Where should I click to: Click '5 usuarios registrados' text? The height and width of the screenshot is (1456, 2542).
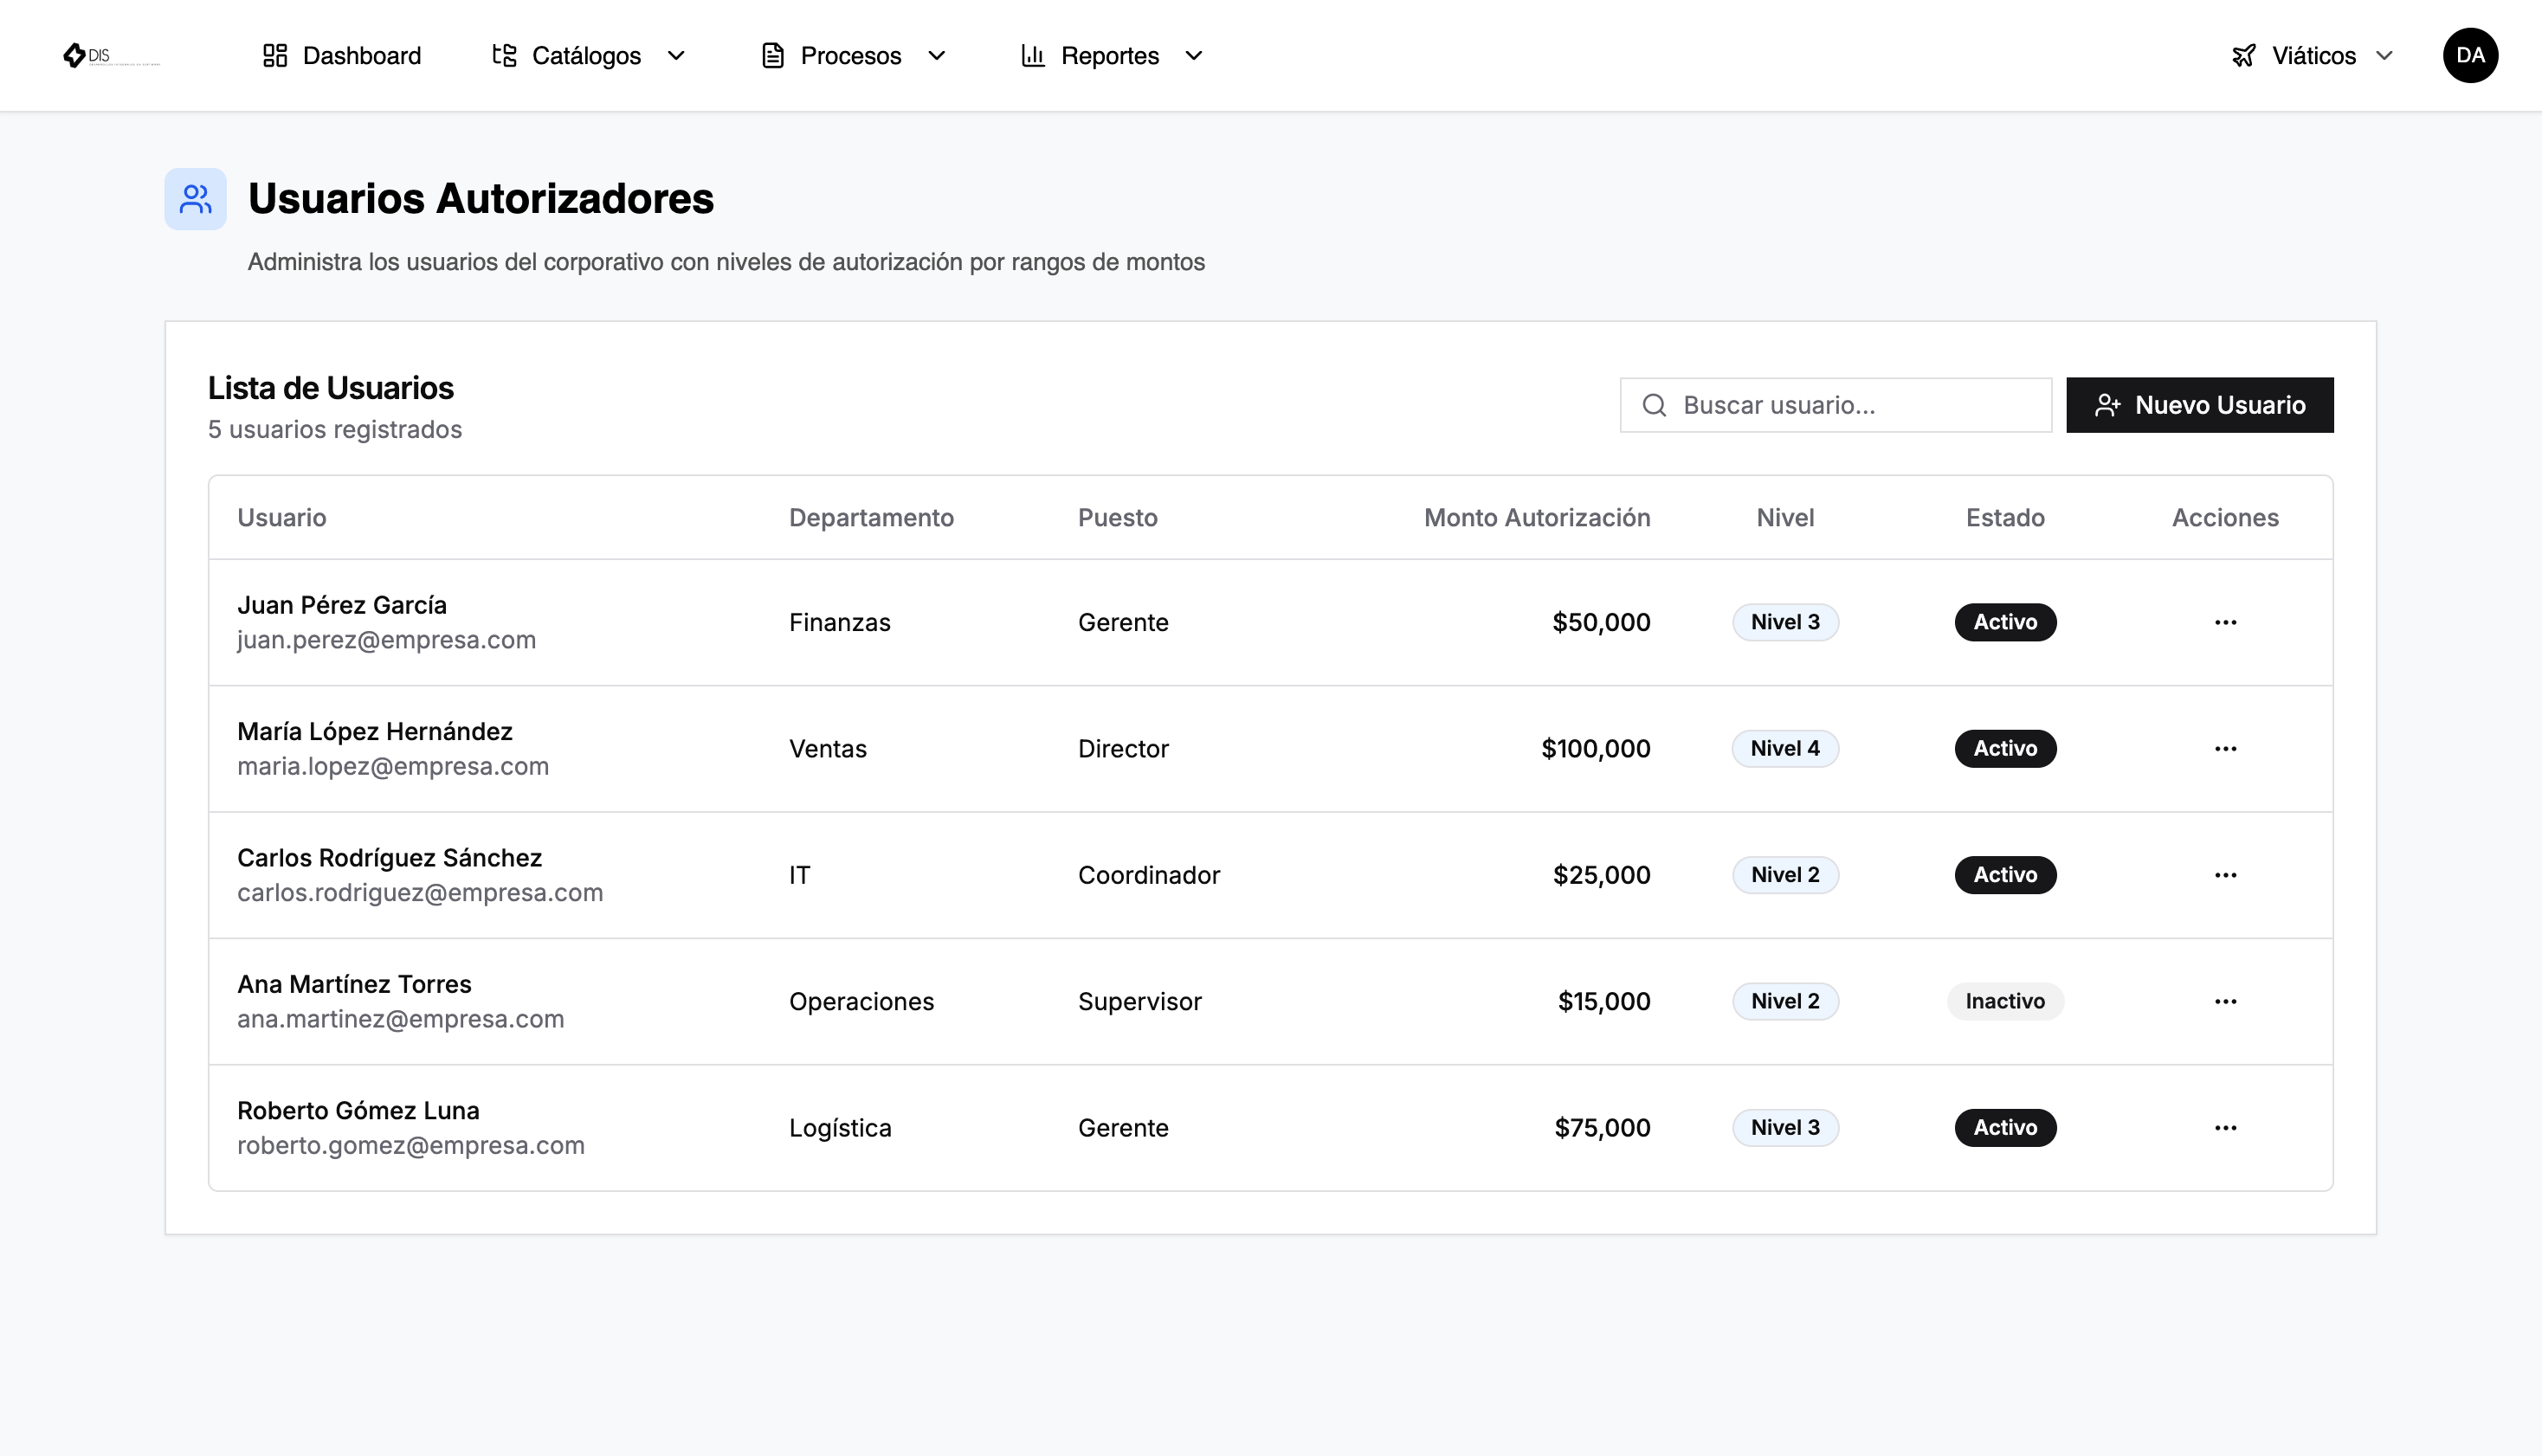pos(335,429)
